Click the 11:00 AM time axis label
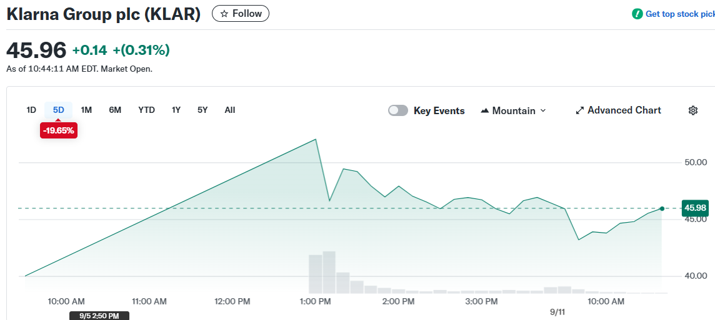 149,301
